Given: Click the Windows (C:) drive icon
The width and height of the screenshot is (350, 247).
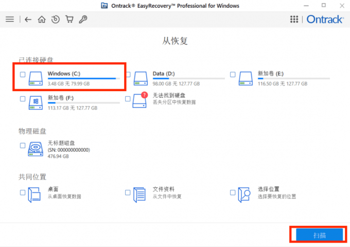Looking at the screenshot, I should click(36, 78).
